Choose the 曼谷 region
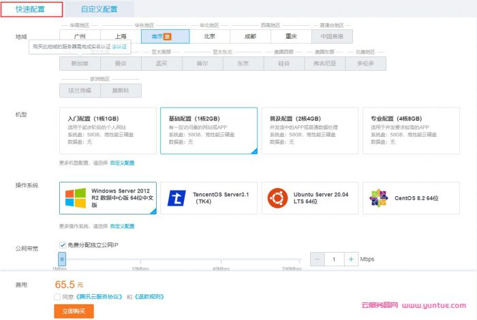 (121, 63)
